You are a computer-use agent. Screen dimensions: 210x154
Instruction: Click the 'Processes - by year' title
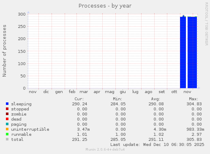pos(105,6)
